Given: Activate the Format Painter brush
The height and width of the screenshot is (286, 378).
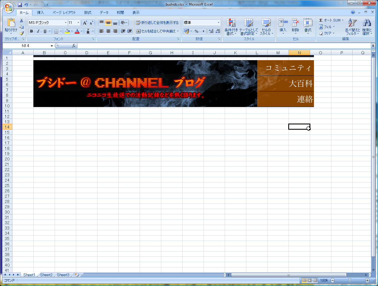Looking at the screenshot, I should [x=21, y=33].
